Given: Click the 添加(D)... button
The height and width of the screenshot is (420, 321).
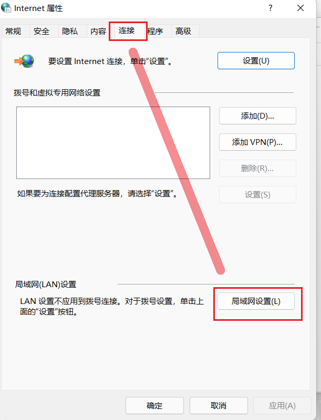Looking at the screenshot, I should coord(257,115).
